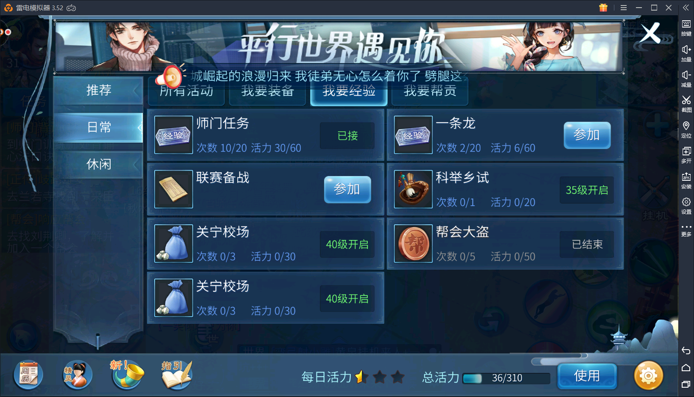Click the 师门任务 experience item thumbnail
This screenshot has height=397, width=694.
174,135
